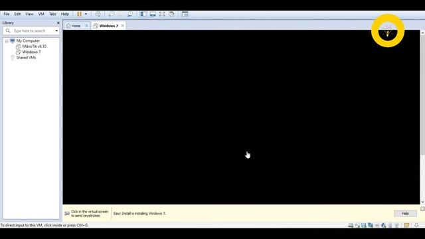Click the 'Easy Install is installing Windows 7.' text
This screenshot has height=239, width=425.
click(139, 214)
